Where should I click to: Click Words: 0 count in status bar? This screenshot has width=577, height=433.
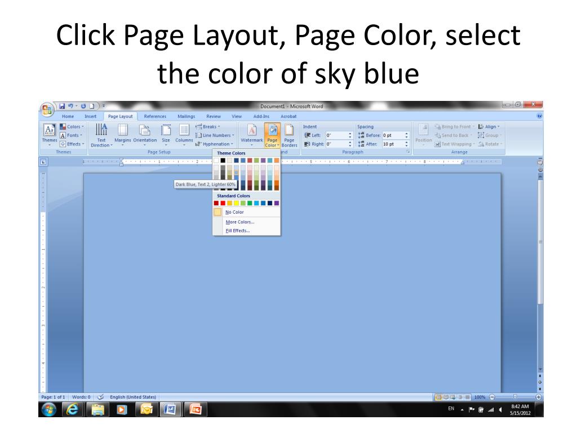click(x=81, y=397)
